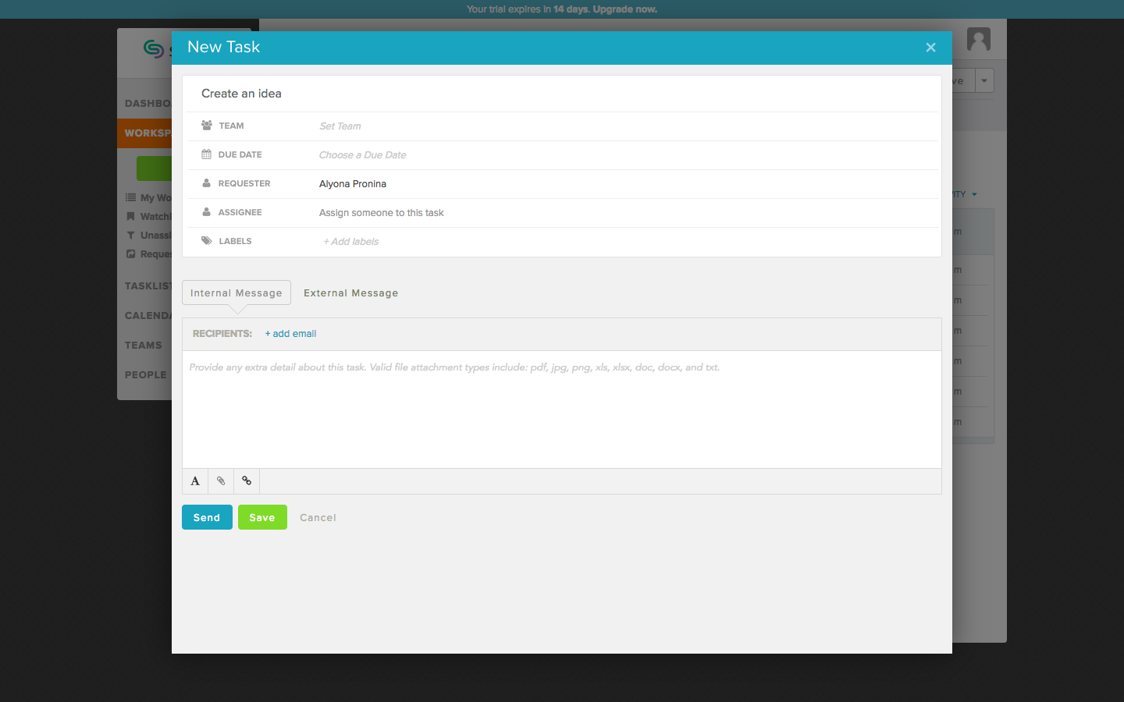
Task: Click the attach file paperclip icon
Action: pyautogui.click(x=221, y=481)
